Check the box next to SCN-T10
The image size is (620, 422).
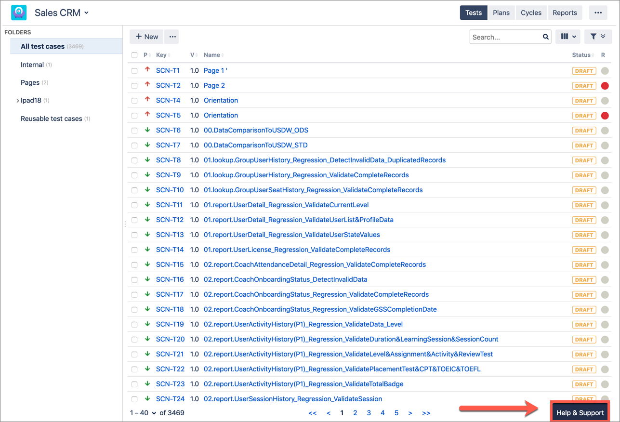134,190
